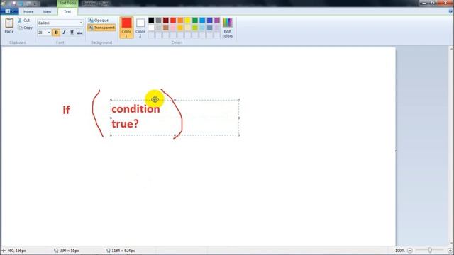454x255 pixels.
Task: Click the '100%' zoom value in status bar
Action: coord(400,251)
